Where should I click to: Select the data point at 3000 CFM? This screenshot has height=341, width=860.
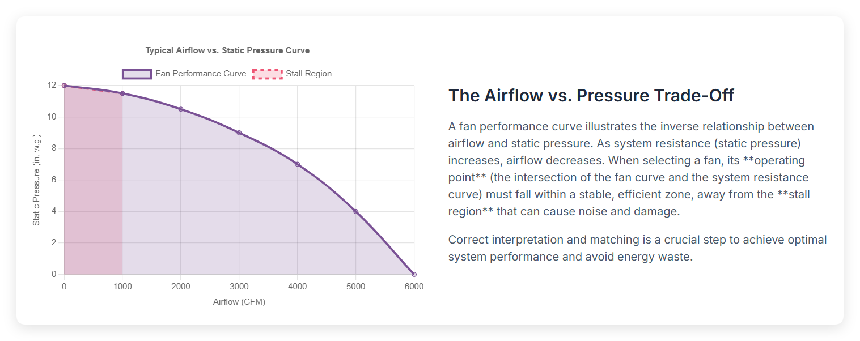click(x=239, y=133)
